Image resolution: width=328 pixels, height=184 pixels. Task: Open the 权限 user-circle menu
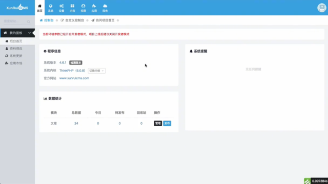(83, 8)
